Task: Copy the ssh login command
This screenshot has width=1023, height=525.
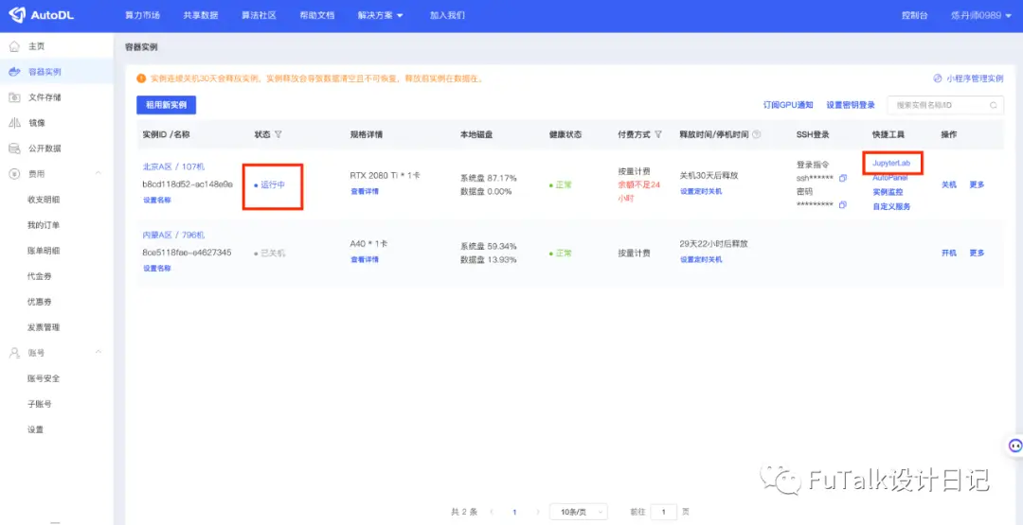Action: tap(843, 179)
